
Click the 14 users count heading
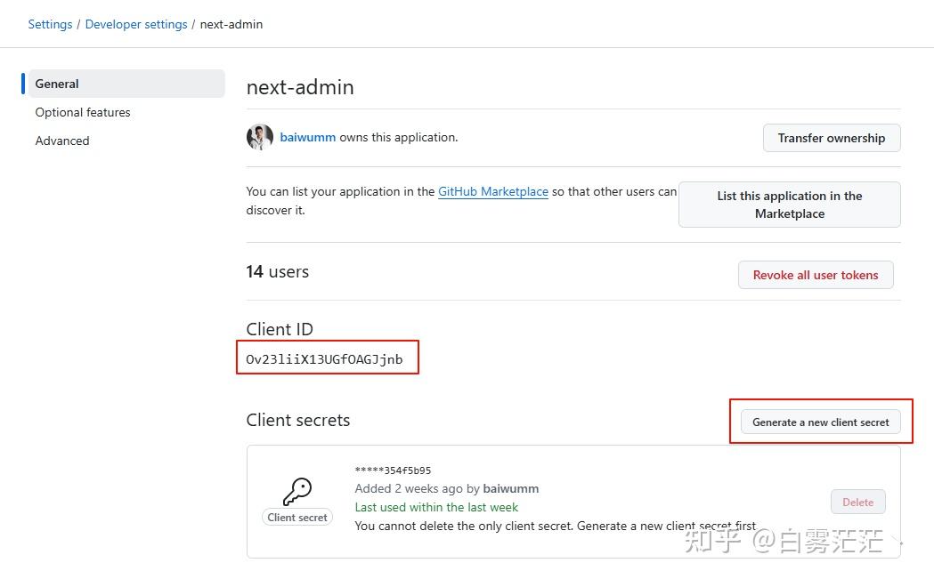[x=277, y=271]
